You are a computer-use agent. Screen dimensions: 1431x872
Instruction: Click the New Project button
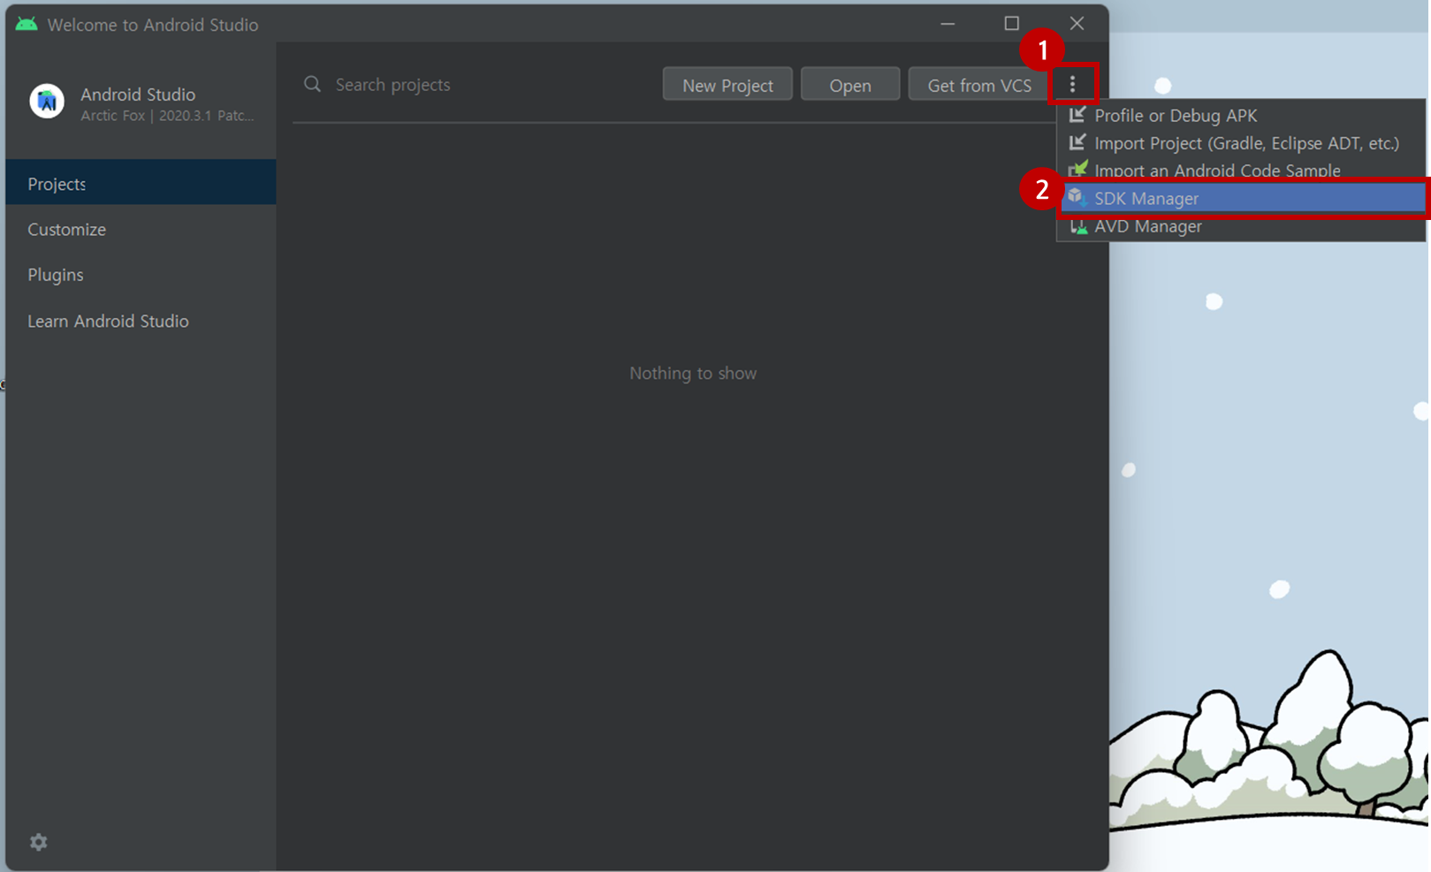point(727,85)
